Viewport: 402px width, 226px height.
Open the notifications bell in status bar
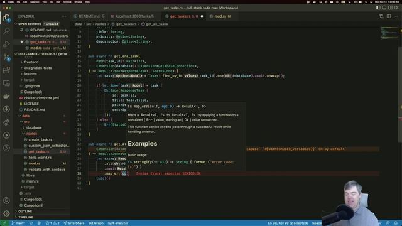[x=396, y=223]
